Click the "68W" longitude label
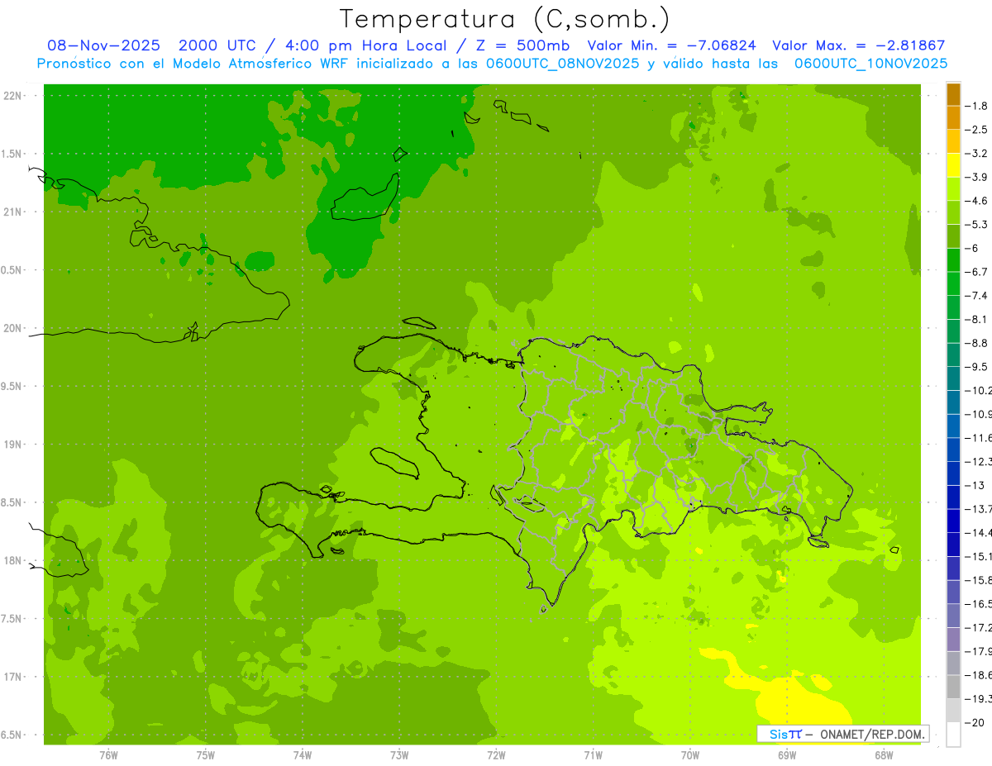 (884, 754)
